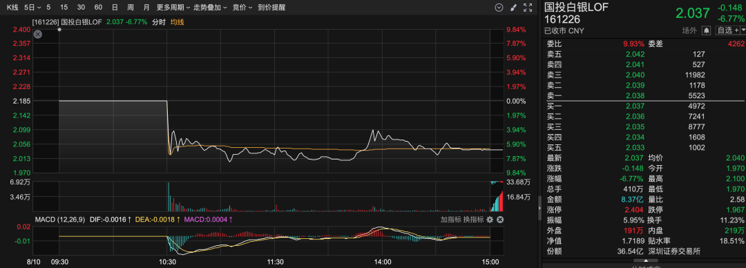746x268 pixels.
Task: Open the circled down-arrow chart options icon
Action: [499, 8]
